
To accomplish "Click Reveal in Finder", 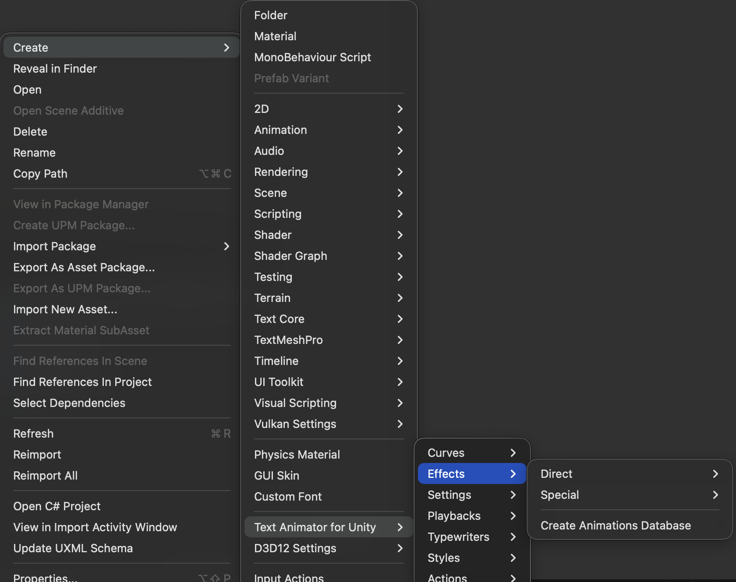I will (x=55, y=69).
